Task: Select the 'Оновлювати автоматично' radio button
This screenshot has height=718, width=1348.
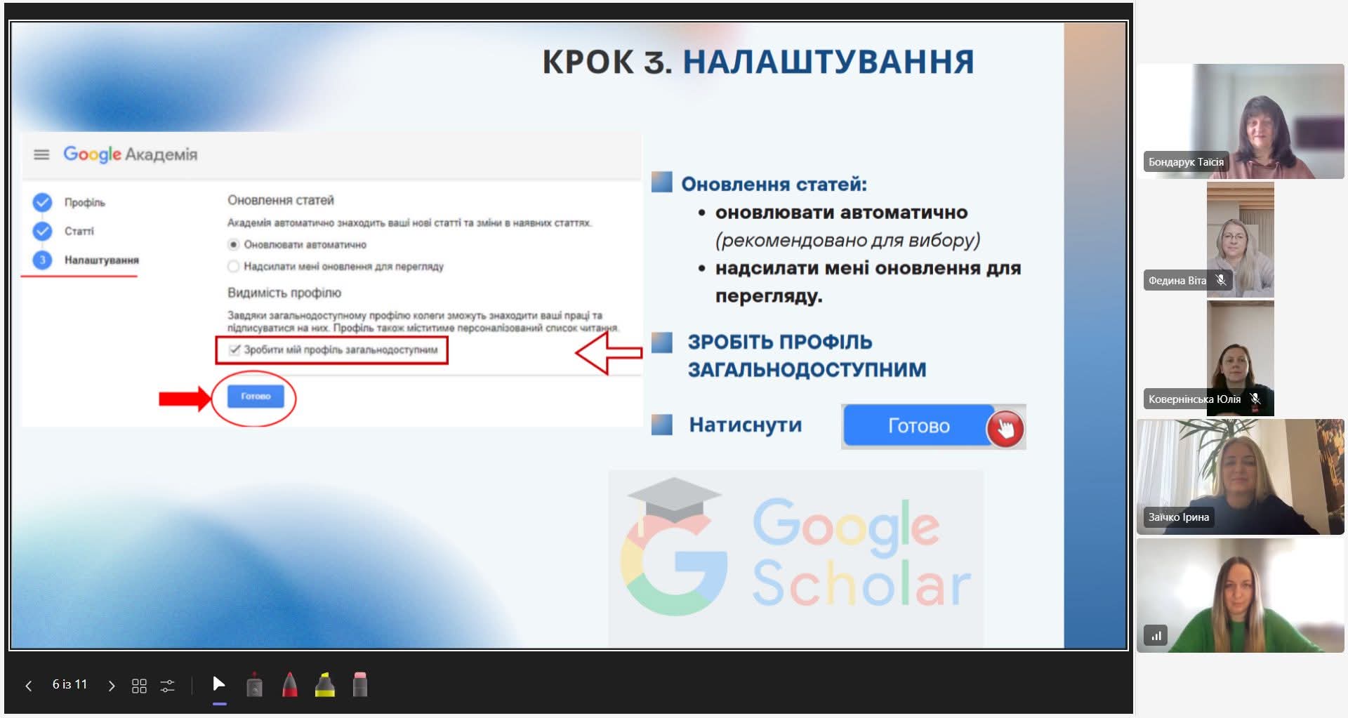Action: click(234, 244)
